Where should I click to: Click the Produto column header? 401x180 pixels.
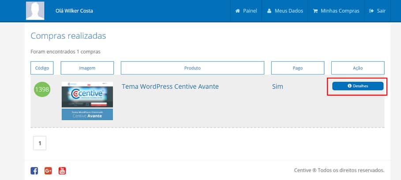pos(192,68)
